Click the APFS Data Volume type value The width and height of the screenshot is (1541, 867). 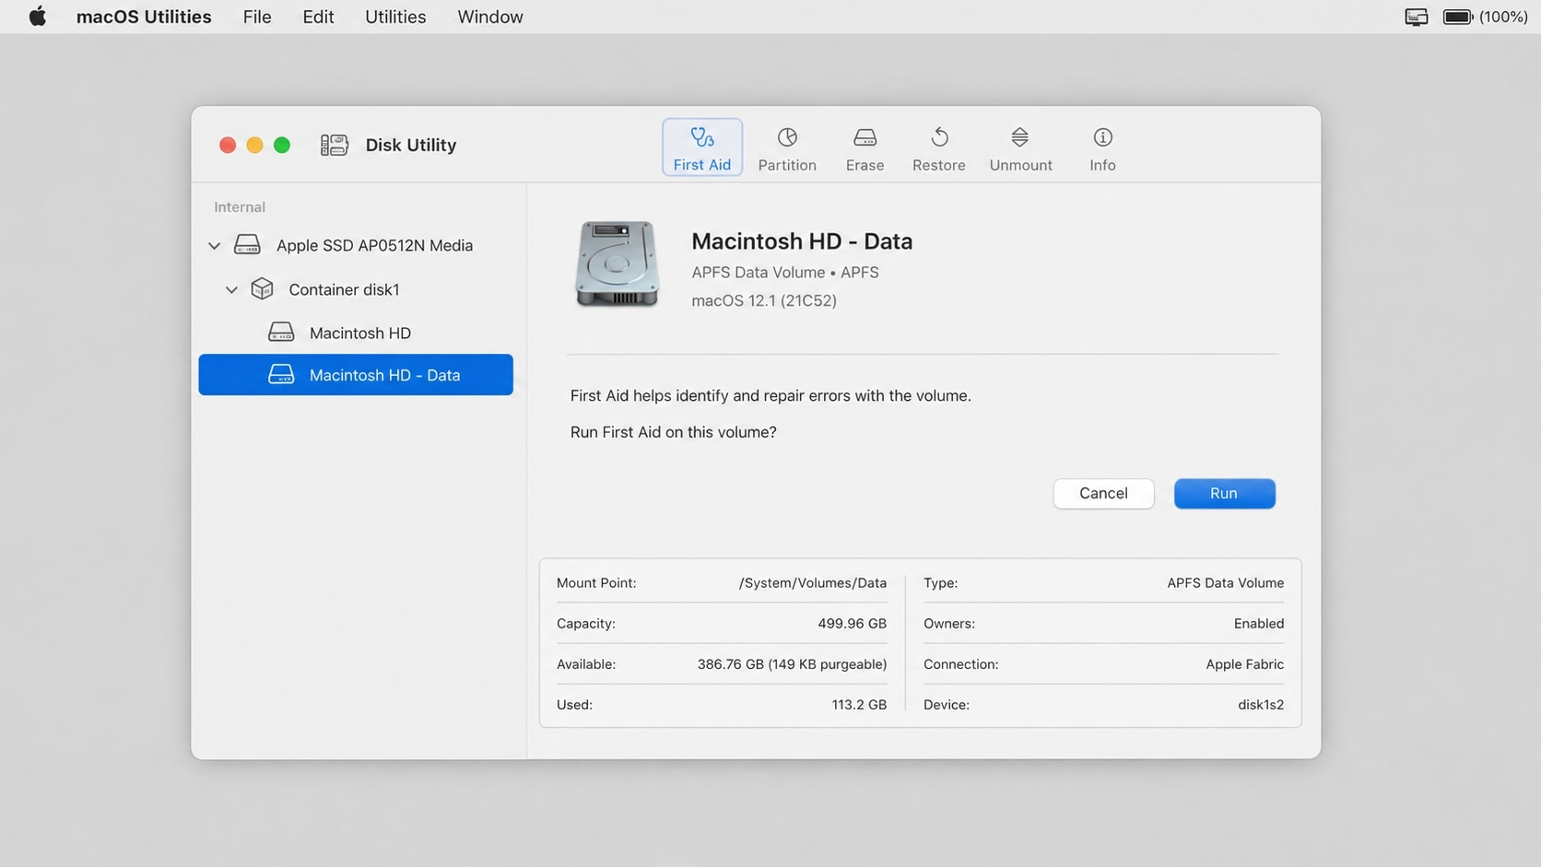[1225, 583]
